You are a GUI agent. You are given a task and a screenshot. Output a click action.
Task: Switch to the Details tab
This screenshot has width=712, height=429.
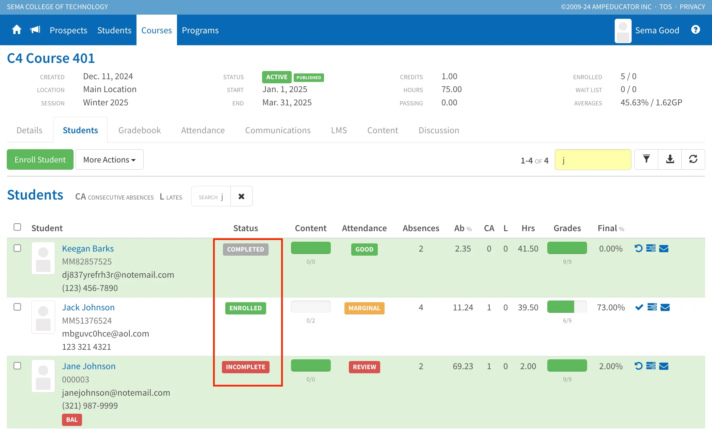30,130
